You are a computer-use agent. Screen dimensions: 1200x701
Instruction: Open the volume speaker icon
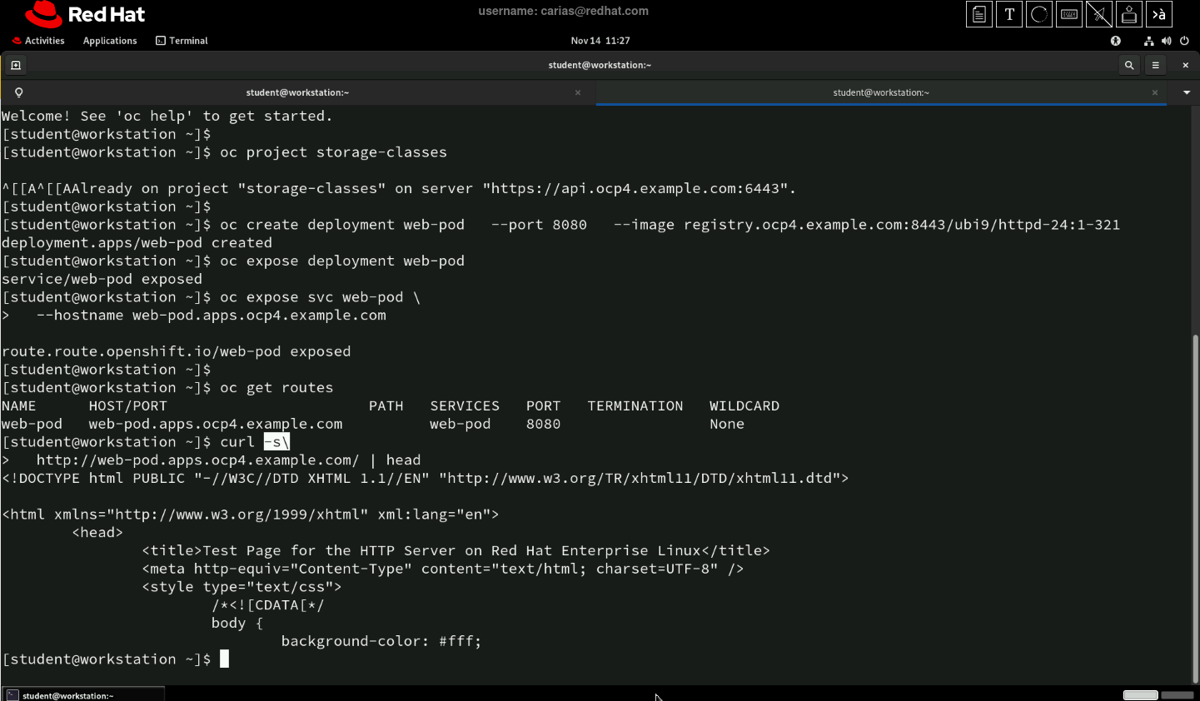pyautogui.click(x=1167, y=41)
